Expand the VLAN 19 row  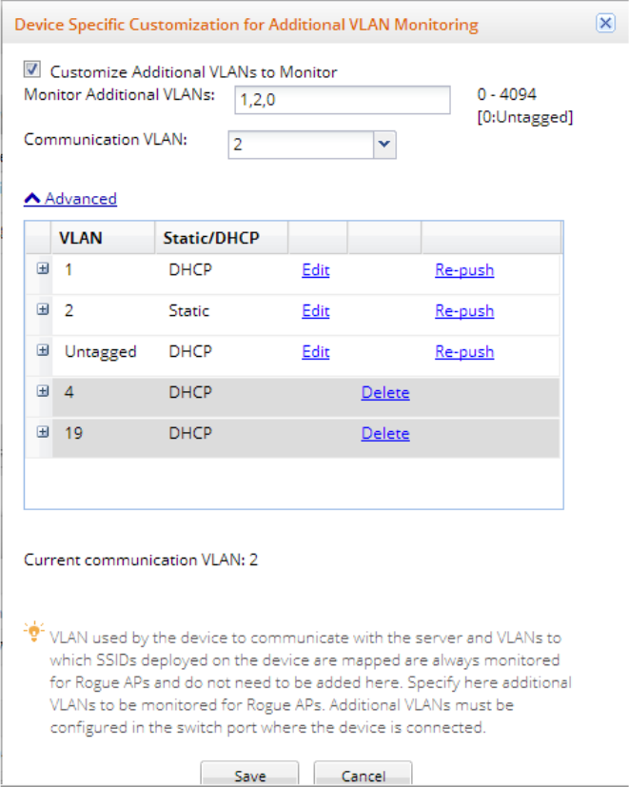coord(42,433)
